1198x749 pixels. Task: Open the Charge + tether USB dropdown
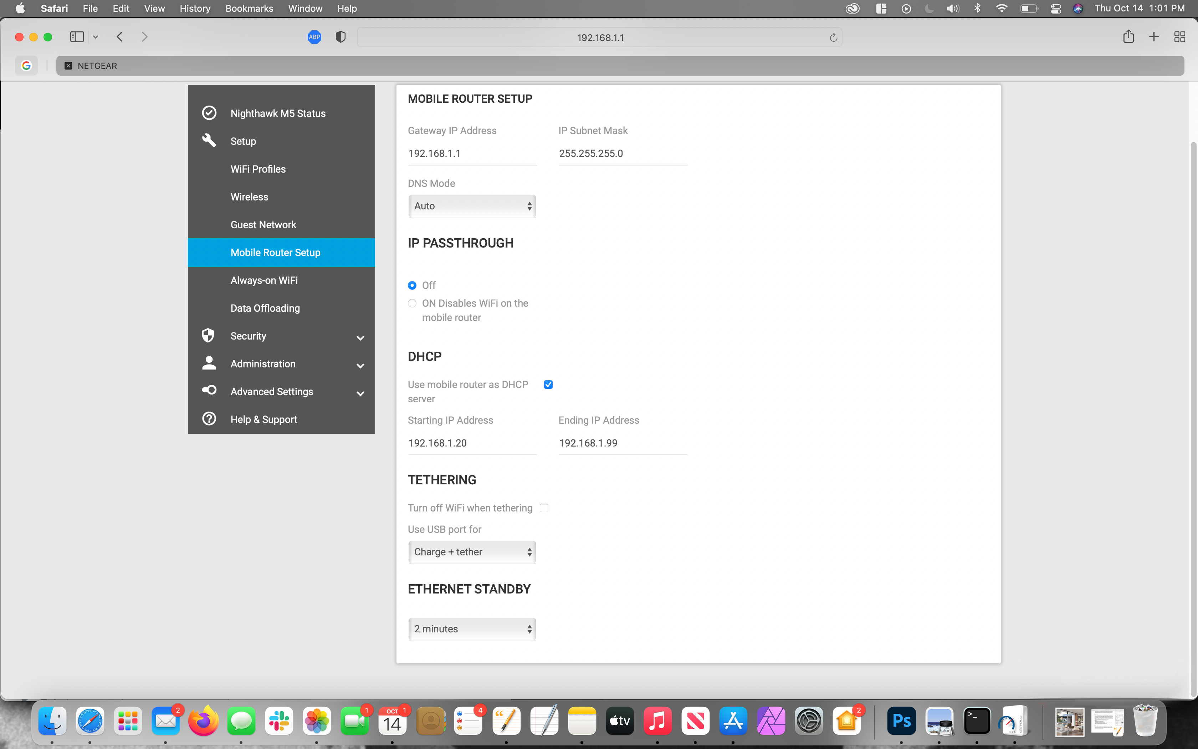click(472, 552)
